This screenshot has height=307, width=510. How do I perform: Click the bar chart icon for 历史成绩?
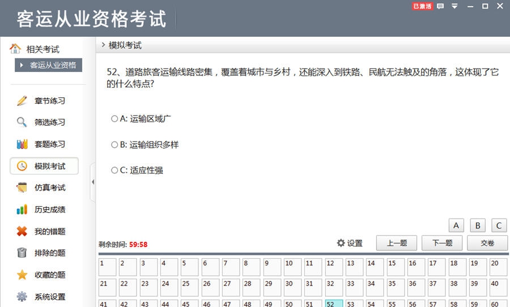(22, 210)
